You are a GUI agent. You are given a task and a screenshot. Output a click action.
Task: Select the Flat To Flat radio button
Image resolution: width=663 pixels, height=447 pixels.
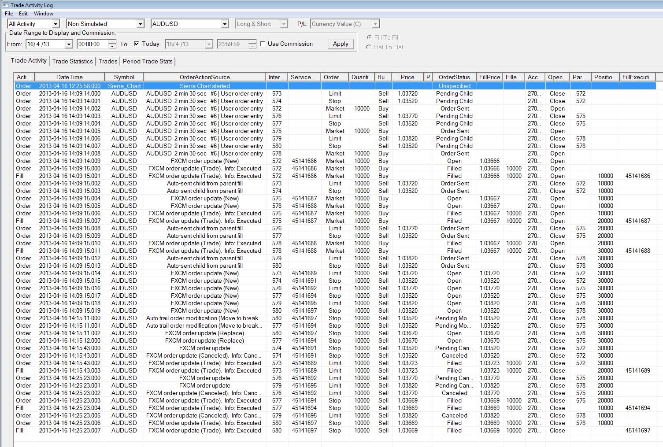(369, 47)
